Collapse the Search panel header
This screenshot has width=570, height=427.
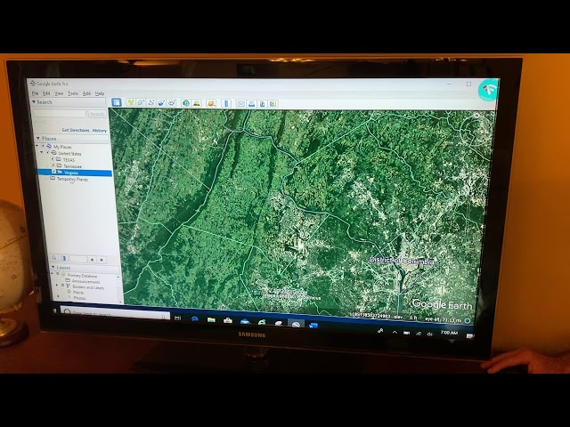(x=69, y=102)
